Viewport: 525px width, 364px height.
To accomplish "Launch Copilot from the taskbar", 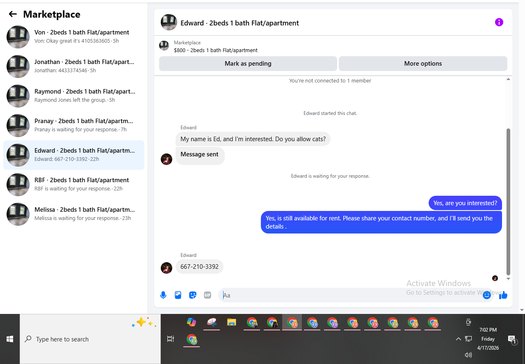I will tap(192, 322).
